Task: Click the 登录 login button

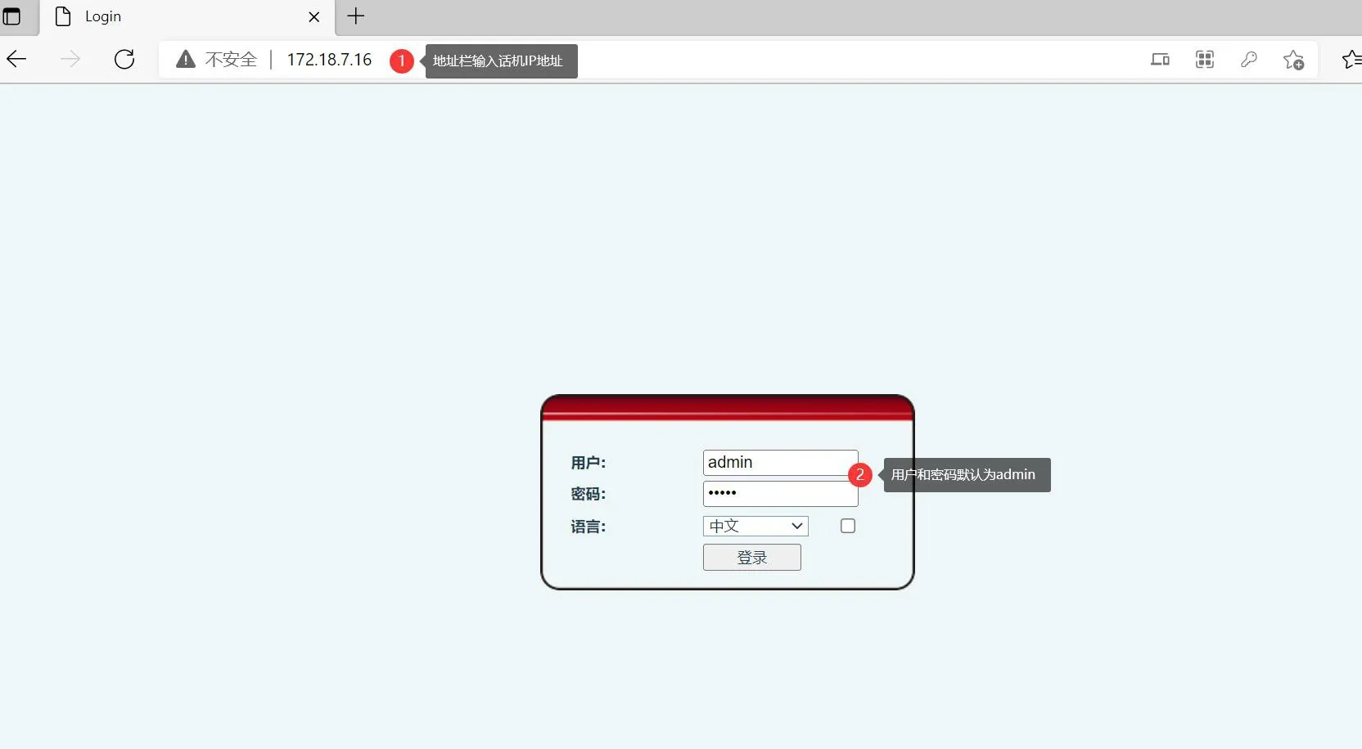Action: pos(751,557)
